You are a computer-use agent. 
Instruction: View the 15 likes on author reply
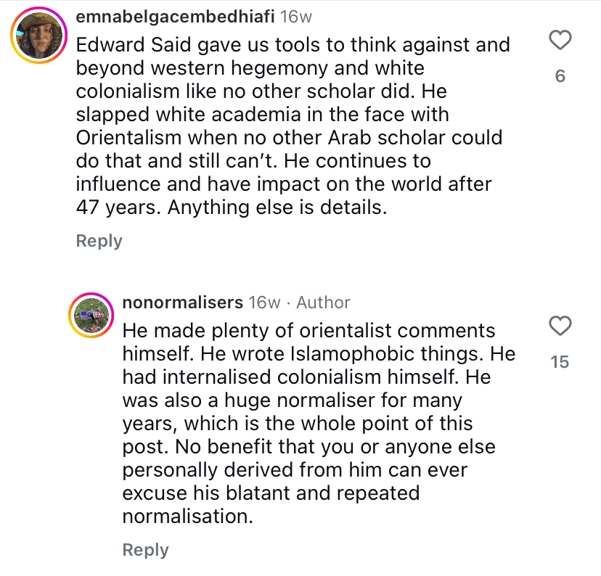point(560,361)
